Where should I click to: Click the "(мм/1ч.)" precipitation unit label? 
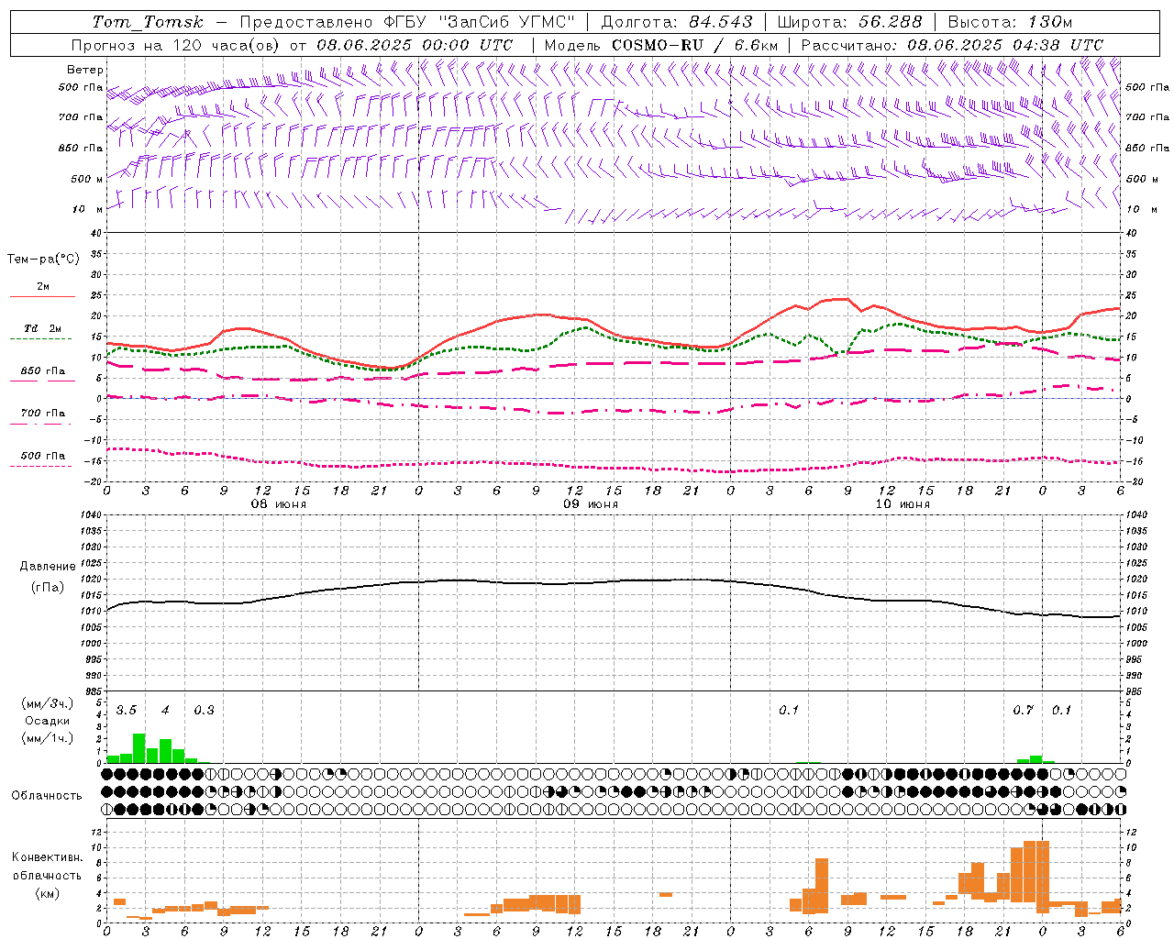[48, 738]
